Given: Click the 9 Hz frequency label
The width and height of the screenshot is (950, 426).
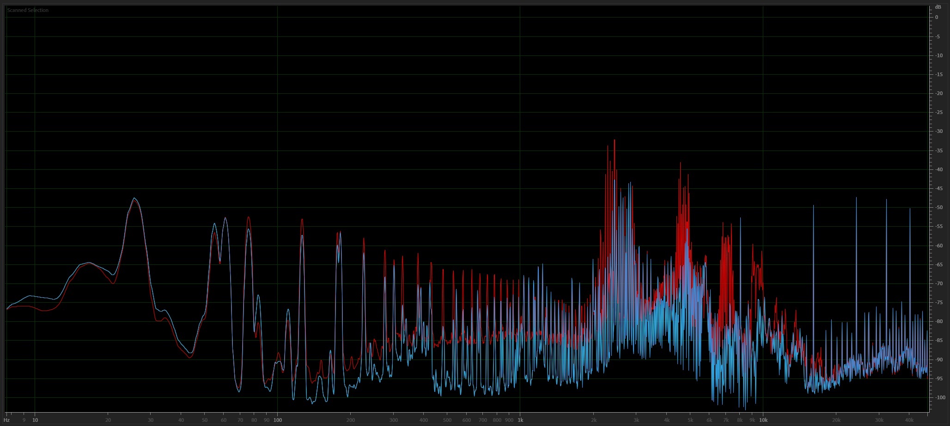Looking at the screenshot, I should coord(24,420).
